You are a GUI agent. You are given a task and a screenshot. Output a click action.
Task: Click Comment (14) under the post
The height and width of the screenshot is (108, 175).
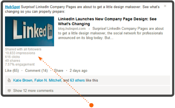[36, 71]
